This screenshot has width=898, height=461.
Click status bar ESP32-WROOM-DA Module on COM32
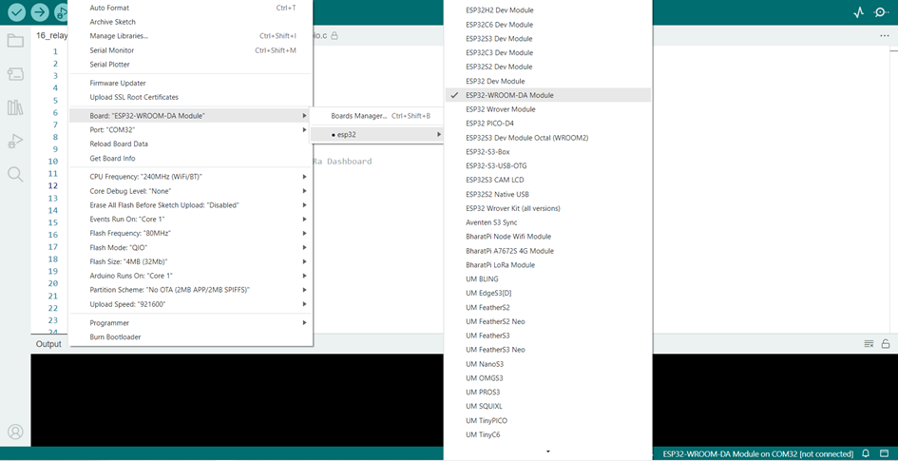(x=757, y=453)
